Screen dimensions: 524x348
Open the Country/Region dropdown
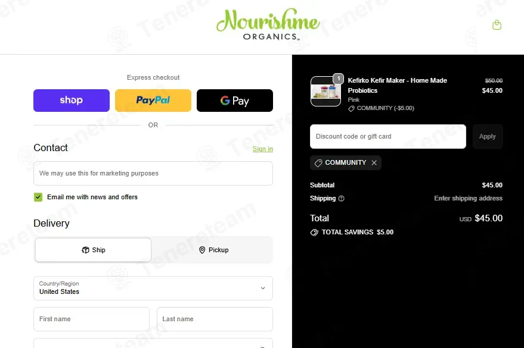pos(153,288)
